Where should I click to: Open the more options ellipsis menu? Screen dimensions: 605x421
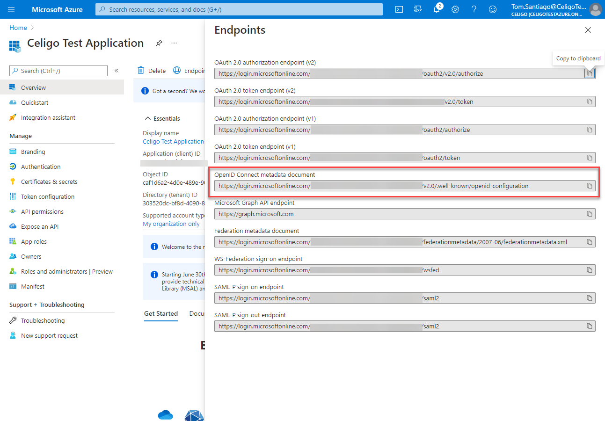coord(174,43)
